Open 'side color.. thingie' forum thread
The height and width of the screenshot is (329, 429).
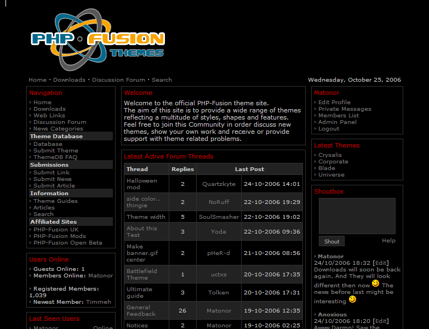143,202
